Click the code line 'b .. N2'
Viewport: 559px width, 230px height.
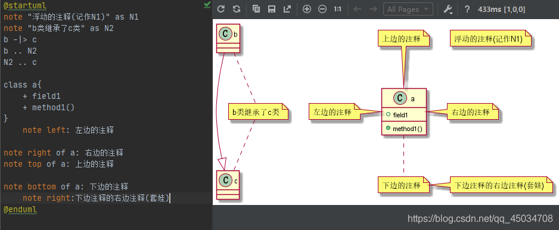20,51
